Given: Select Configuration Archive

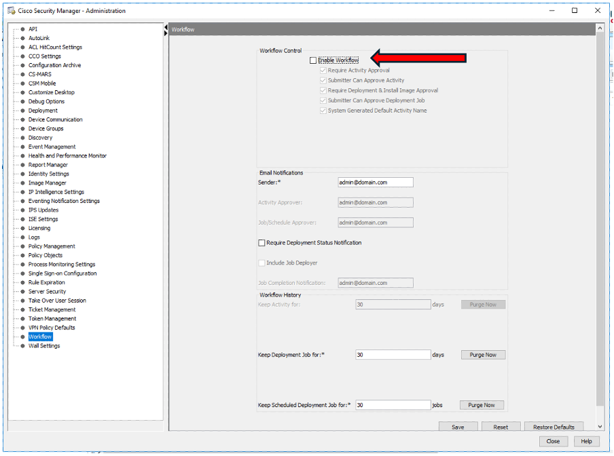Looking at the screenshot, I should 55,65.
